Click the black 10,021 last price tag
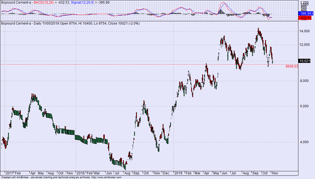This screenshot has width=315, height=179. [x=304, y=61]
